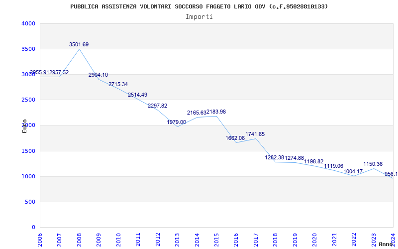Click the 2008 x-axis year label
The image size is (398, 249).
79,240
